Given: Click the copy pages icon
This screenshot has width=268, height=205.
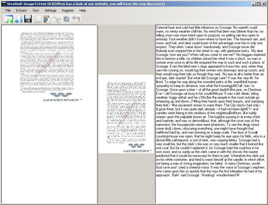Looking at the screenshot, I should point(38,19).
